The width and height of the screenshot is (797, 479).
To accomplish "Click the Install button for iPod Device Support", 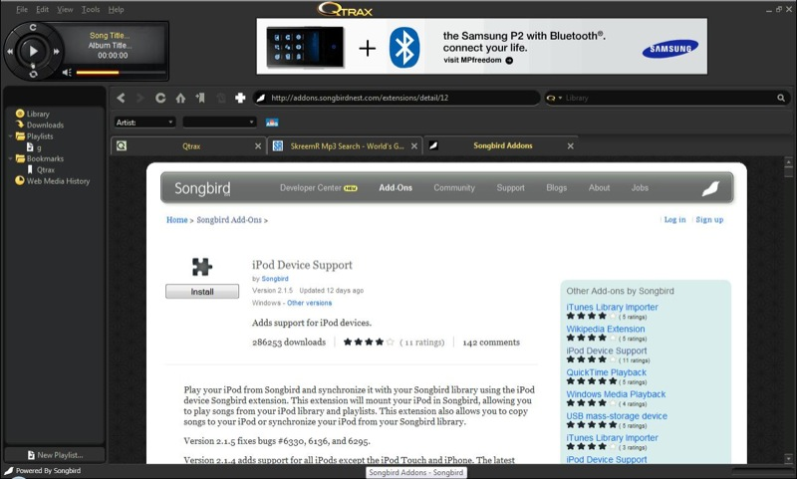I will 202,292.
